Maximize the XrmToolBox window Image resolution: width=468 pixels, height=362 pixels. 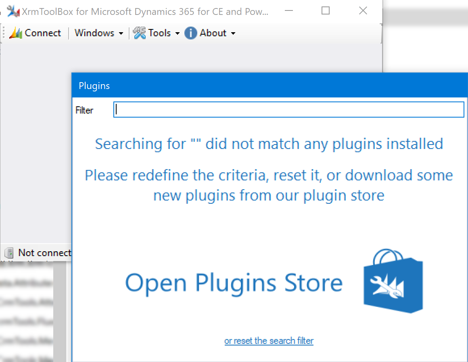point(325,11)
